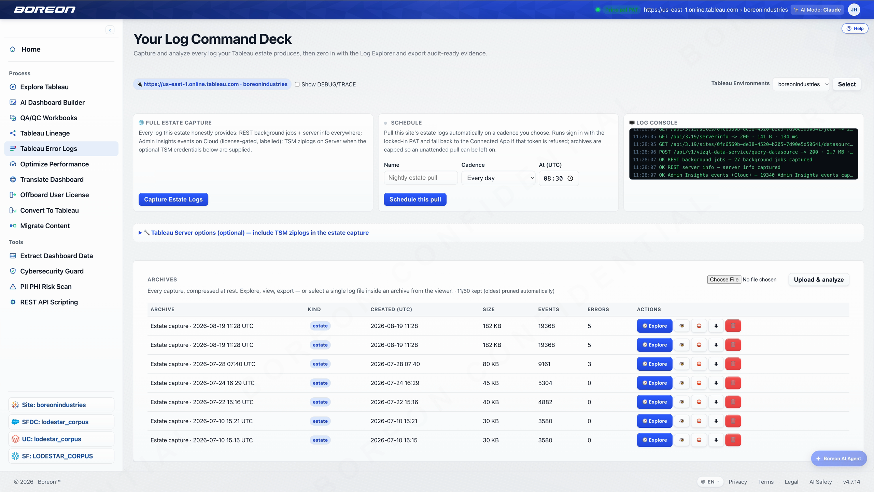Go to Home in the sidebar
This screenshot has height=492, width=874.
tap(61, 49)
